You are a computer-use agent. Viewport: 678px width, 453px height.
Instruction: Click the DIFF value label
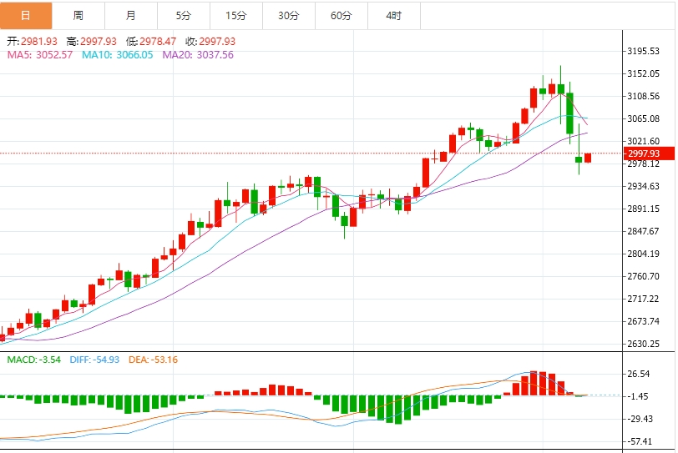point(94,360)
